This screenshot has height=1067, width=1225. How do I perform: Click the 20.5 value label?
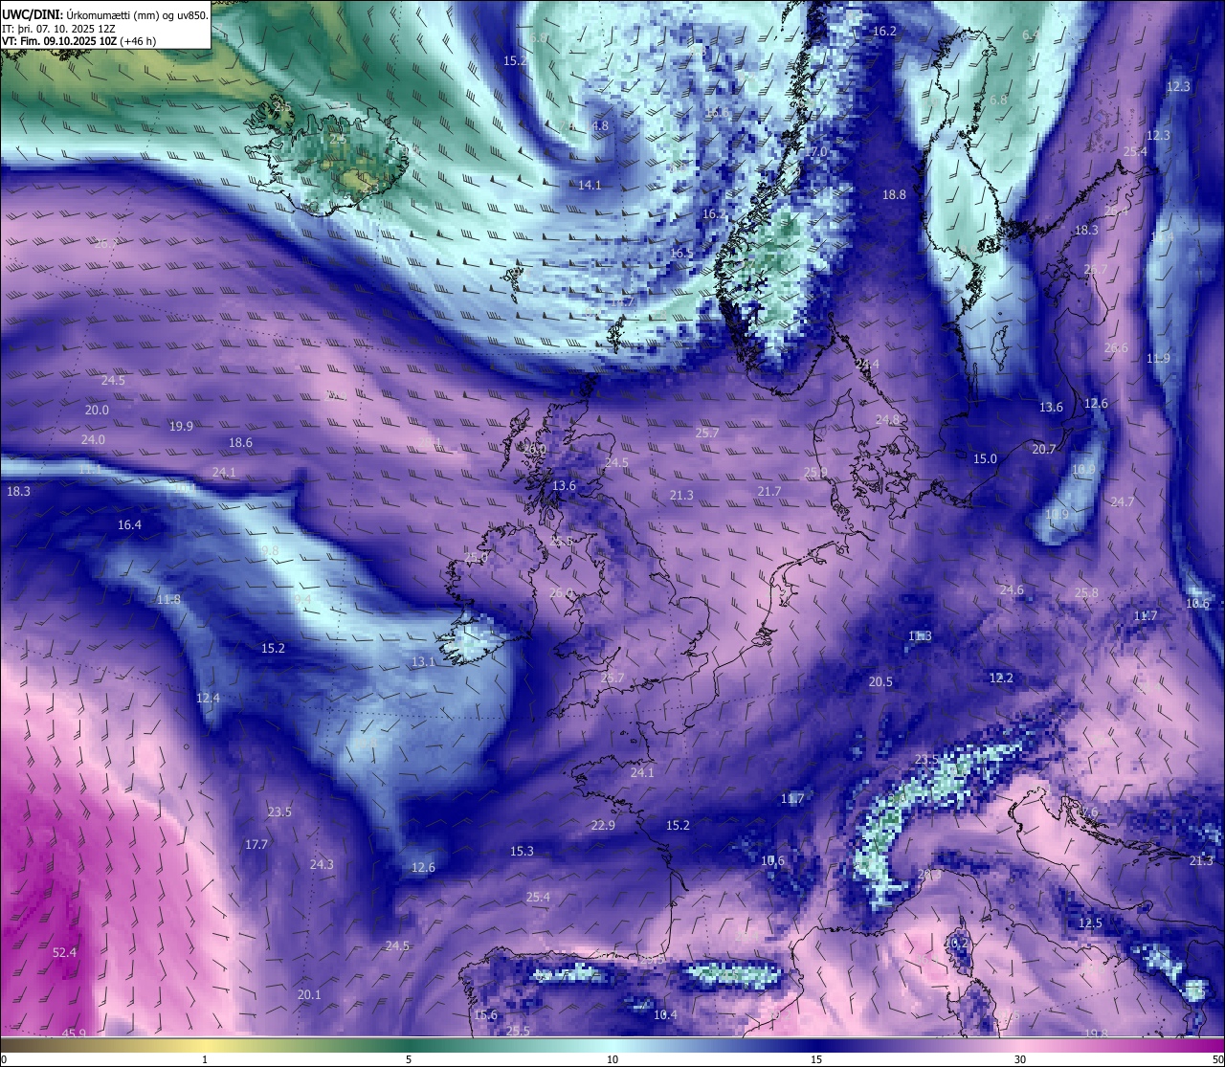pyautogui.click(x=880, y=681)
